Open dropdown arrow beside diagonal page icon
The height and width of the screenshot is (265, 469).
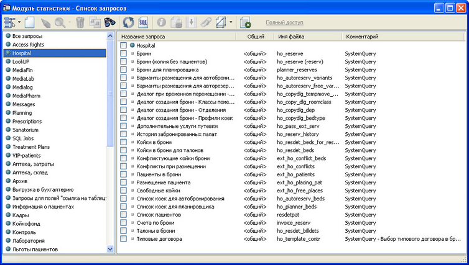click(x=231, y=22)
